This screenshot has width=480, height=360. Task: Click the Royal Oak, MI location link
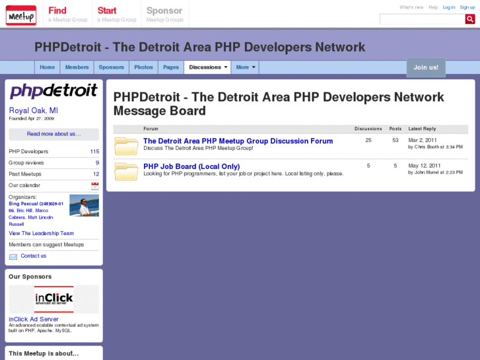pyautogui.click(x=34, y=110)
